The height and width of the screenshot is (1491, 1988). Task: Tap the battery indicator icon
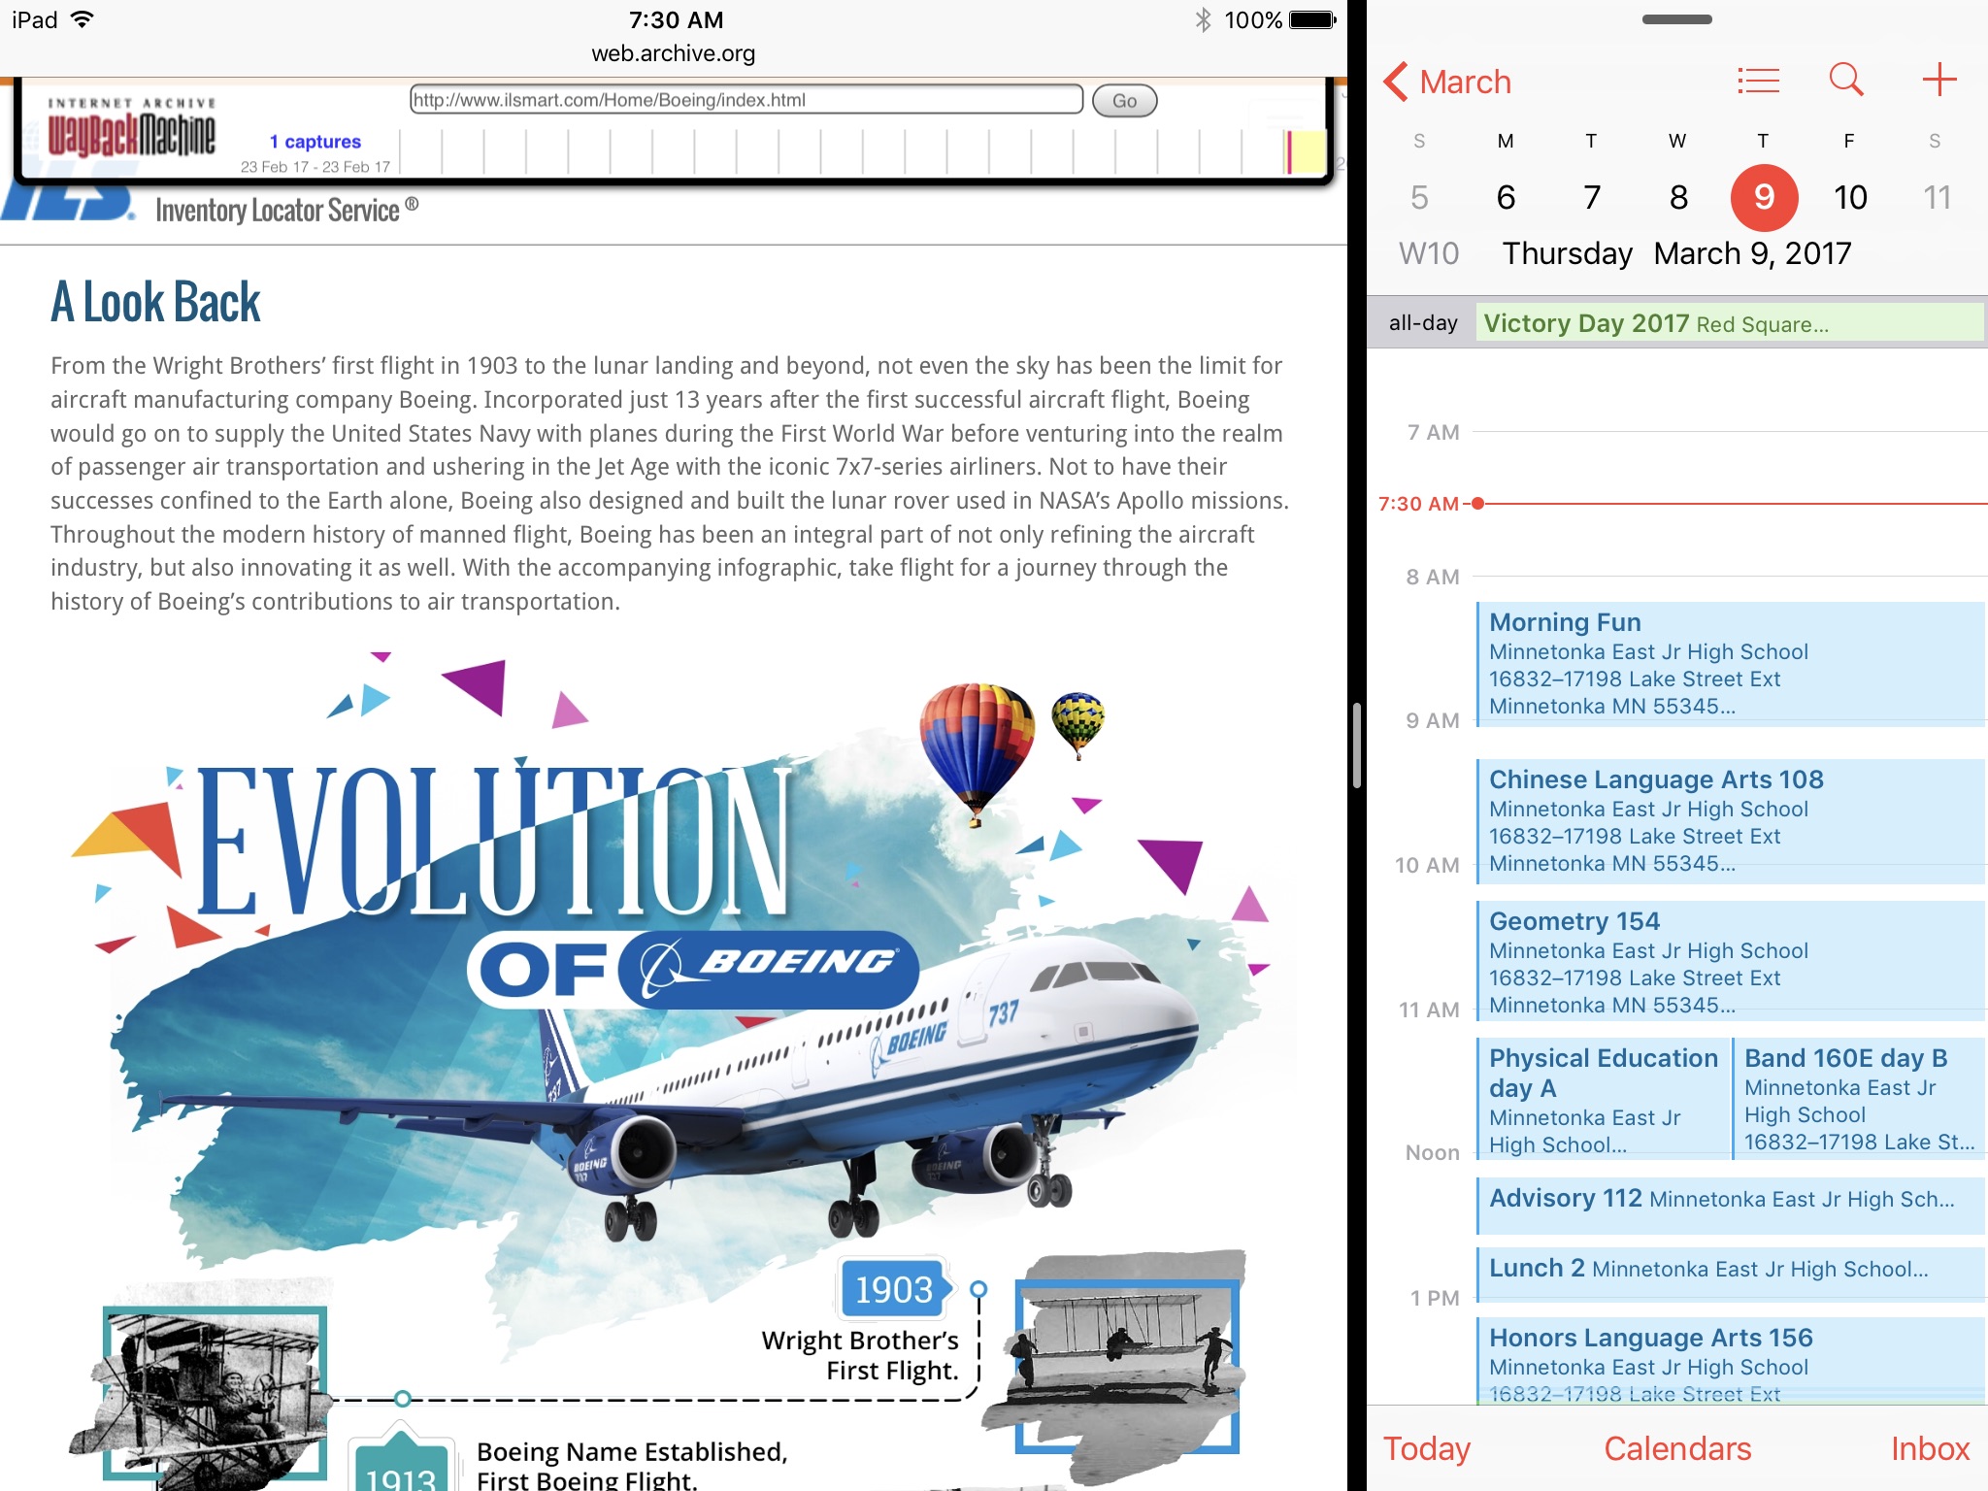pos(1312,20)
